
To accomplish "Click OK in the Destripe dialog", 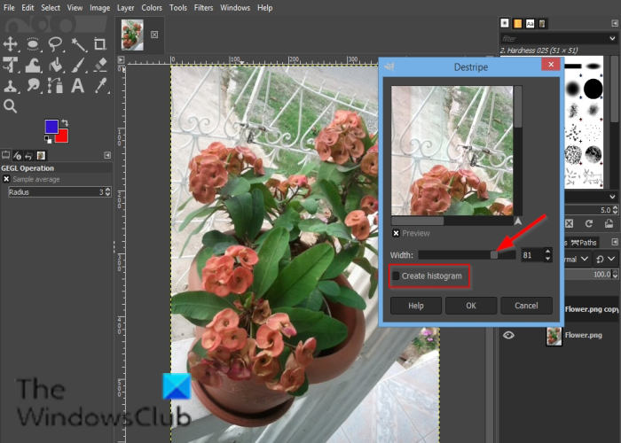I will pyautogui.click(x=471, y=306).
